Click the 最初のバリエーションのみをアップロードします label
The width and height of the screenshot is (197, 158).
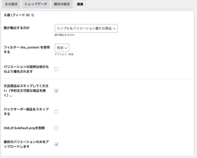click(26, 144)
